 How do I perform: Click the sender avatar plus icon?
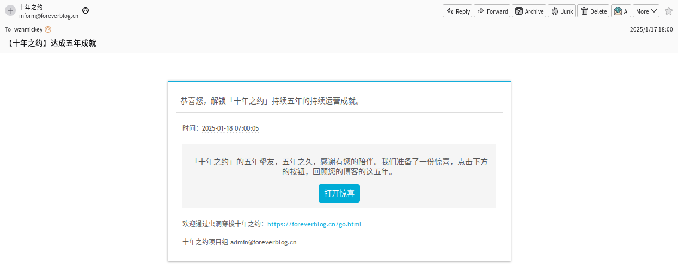point(10,10)
